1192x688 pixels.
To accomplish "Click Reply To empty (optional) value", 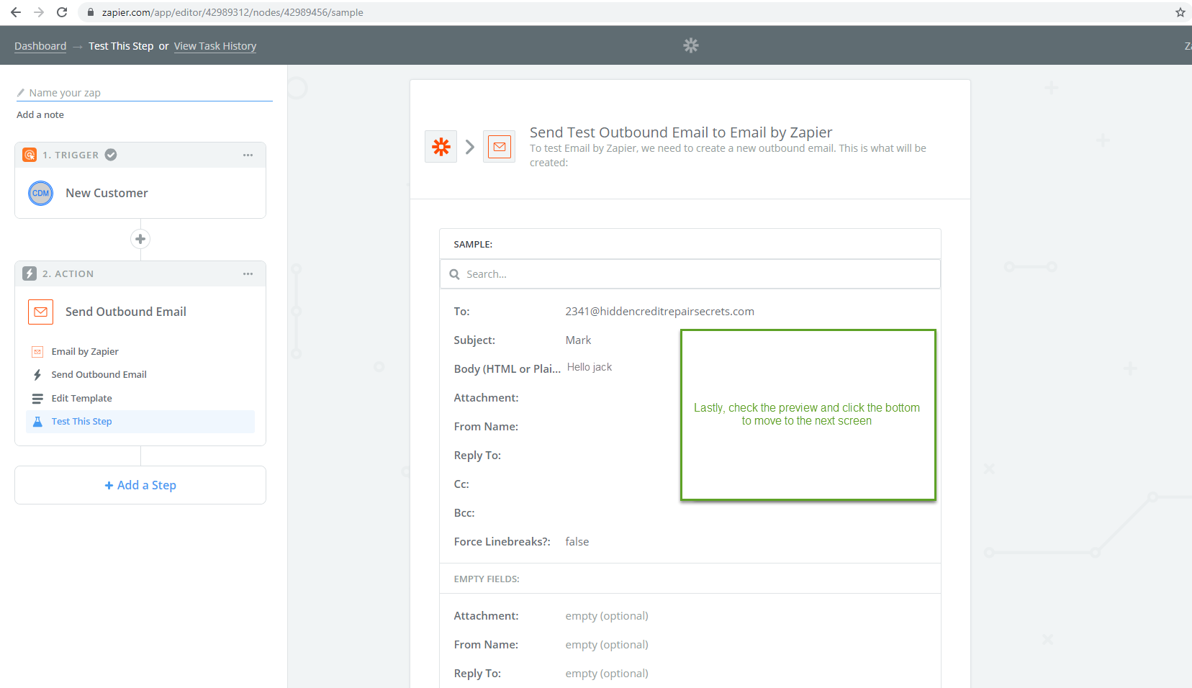I will 607,674.
